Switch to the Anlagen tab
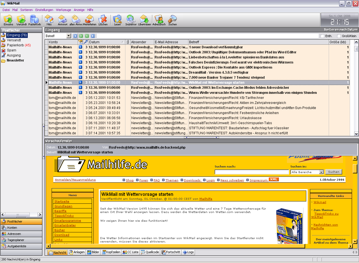 click(77, 252)
